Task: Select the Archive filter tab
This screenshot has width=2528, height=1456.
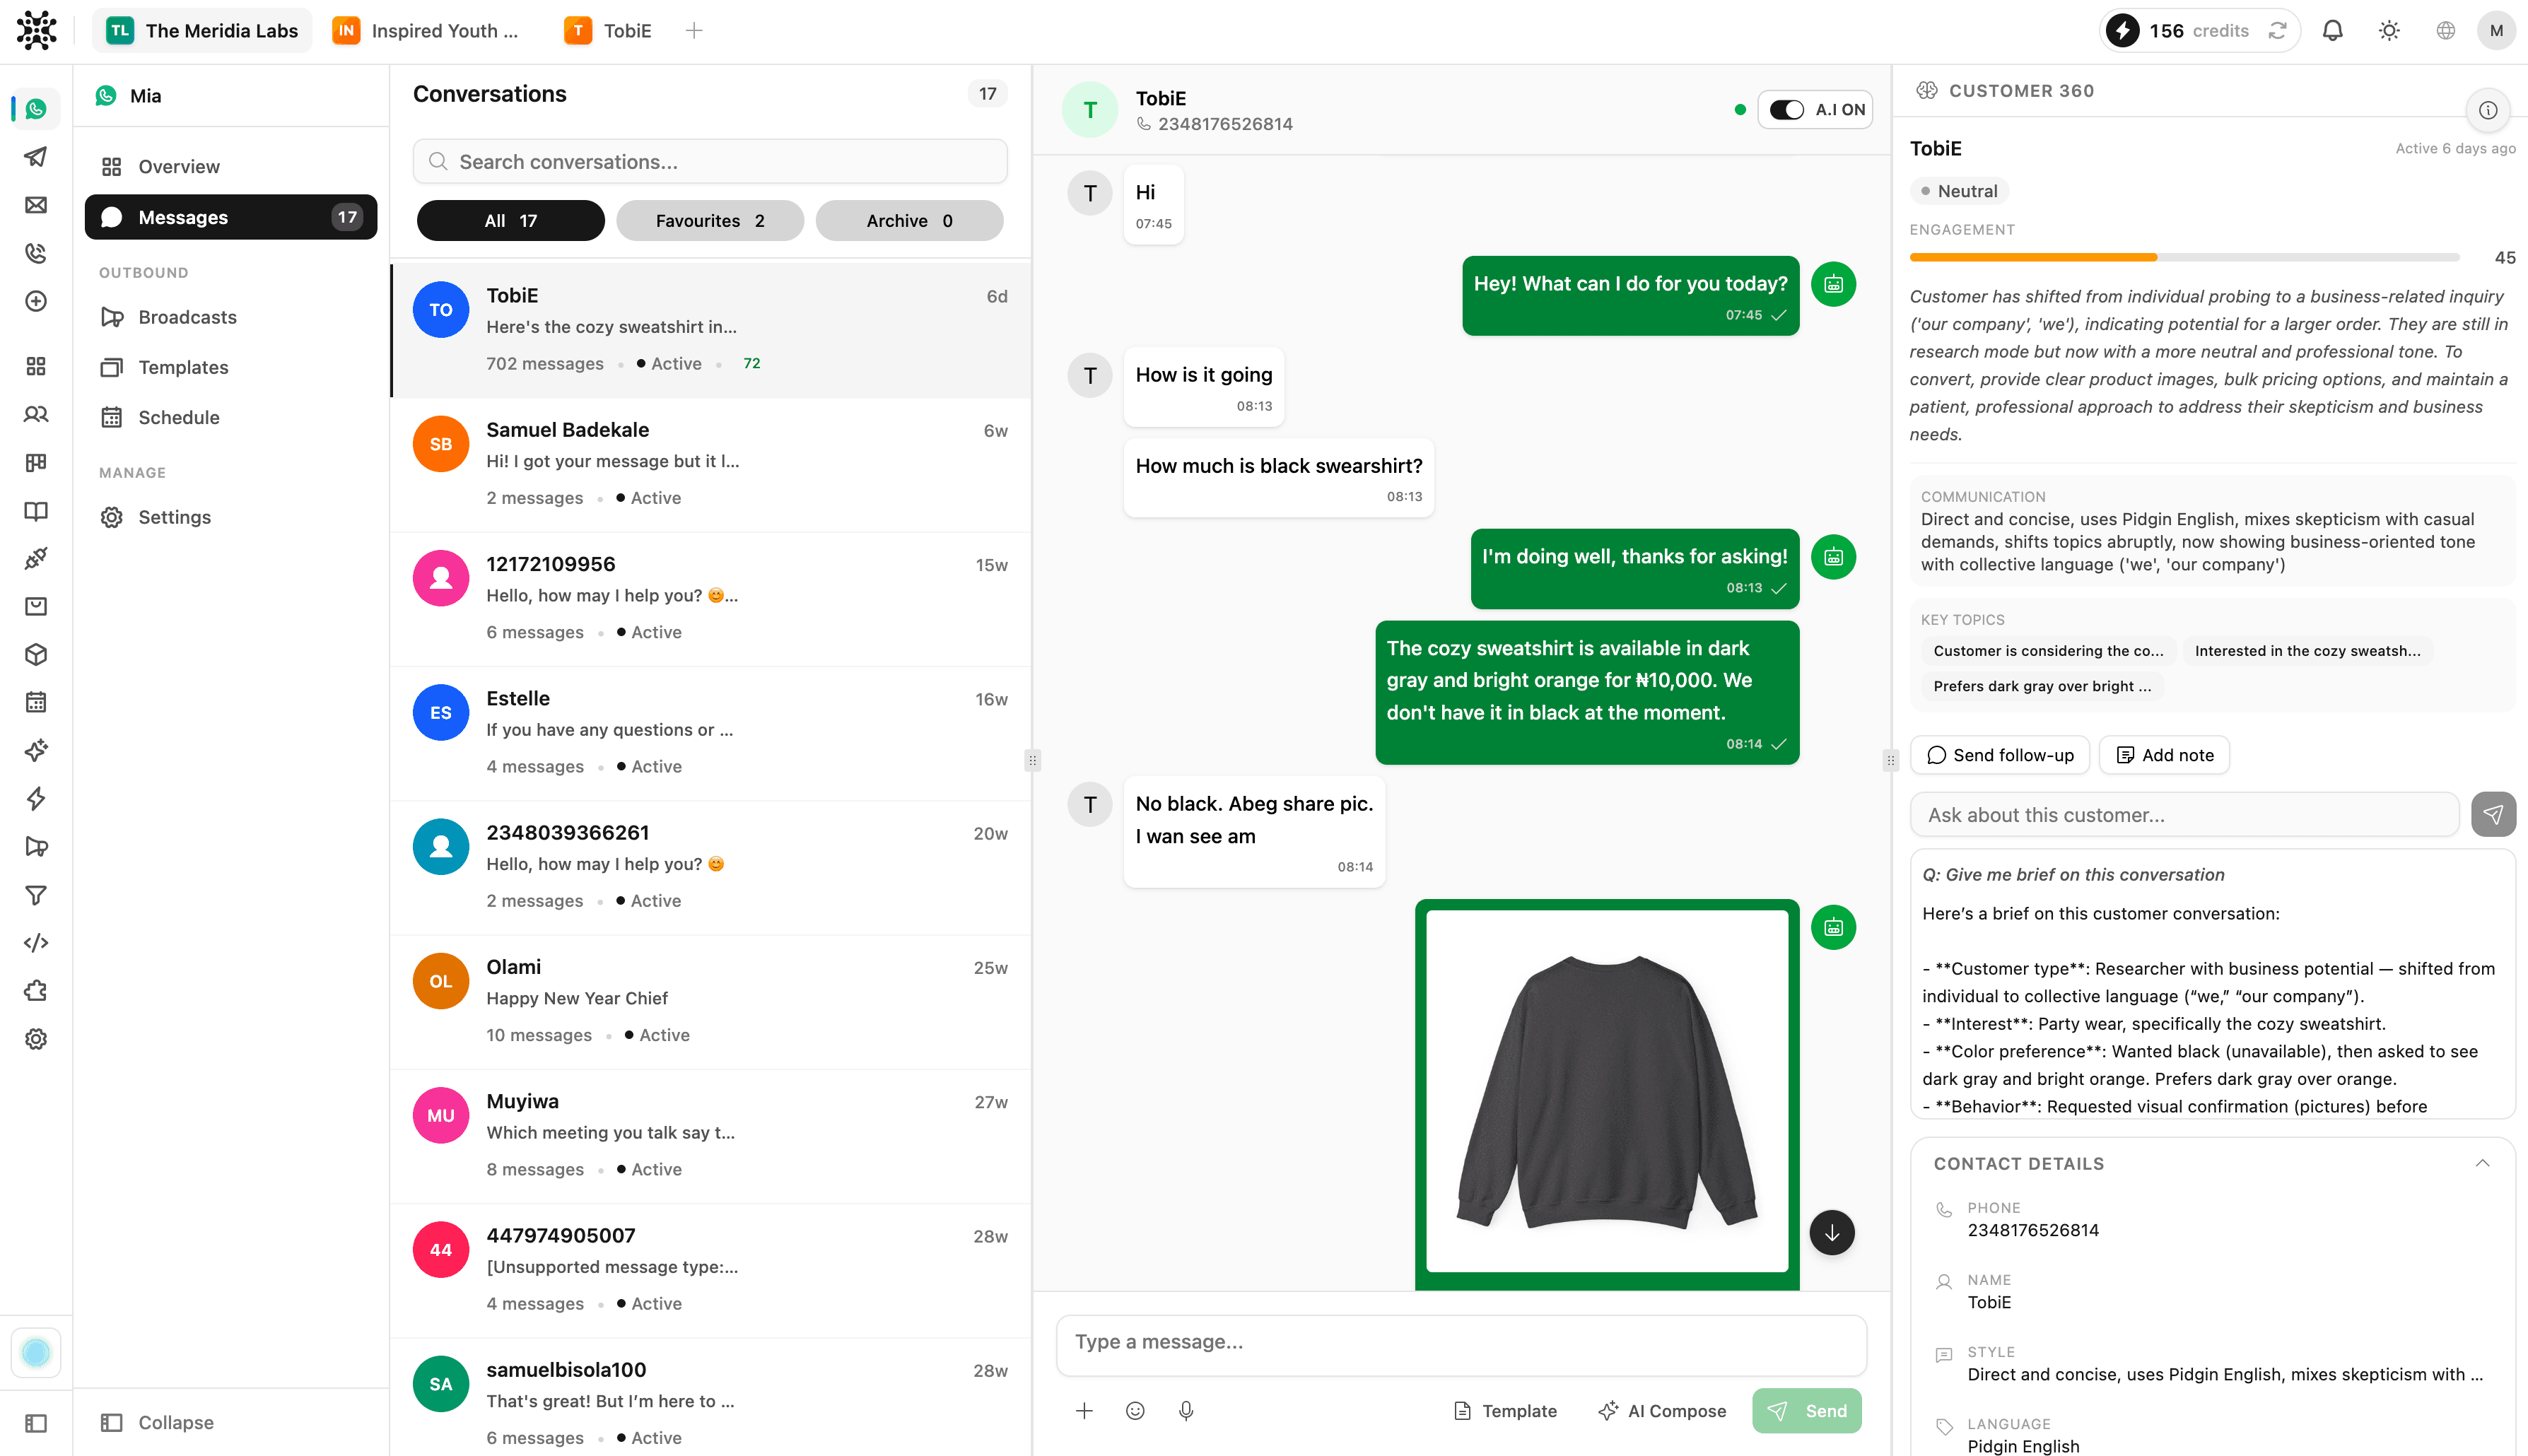Action: coord(909,221)
